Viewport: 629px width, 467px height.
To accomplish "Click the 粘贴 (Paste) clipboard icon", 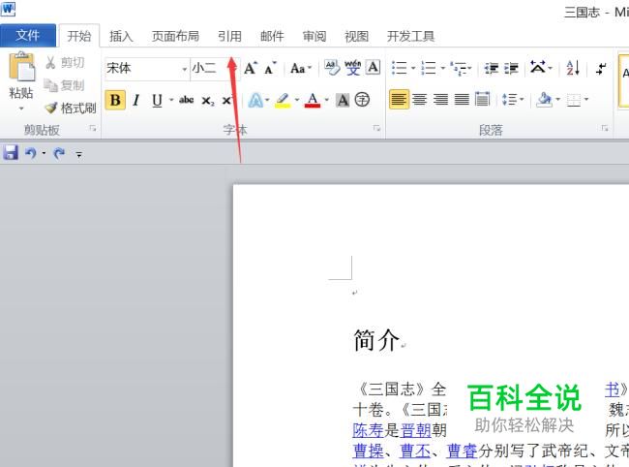I will point(21,67).
